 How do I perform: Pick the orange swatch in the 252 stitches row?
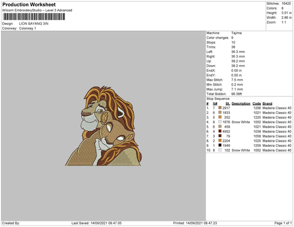(220, 117)
